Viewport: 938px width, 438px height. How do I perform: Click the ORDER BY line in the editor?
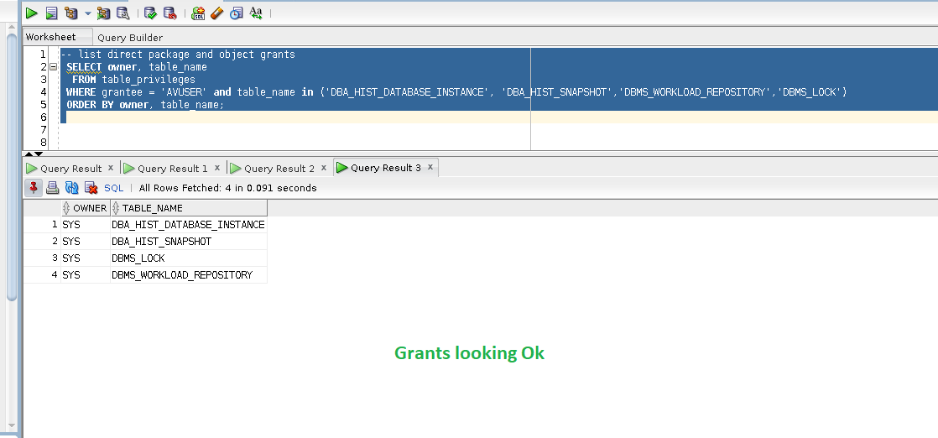145,105
